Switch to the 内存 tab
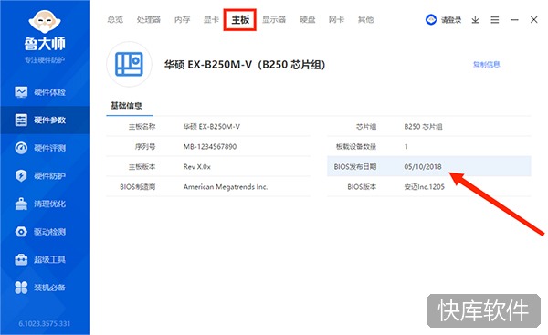 (182, 19)
